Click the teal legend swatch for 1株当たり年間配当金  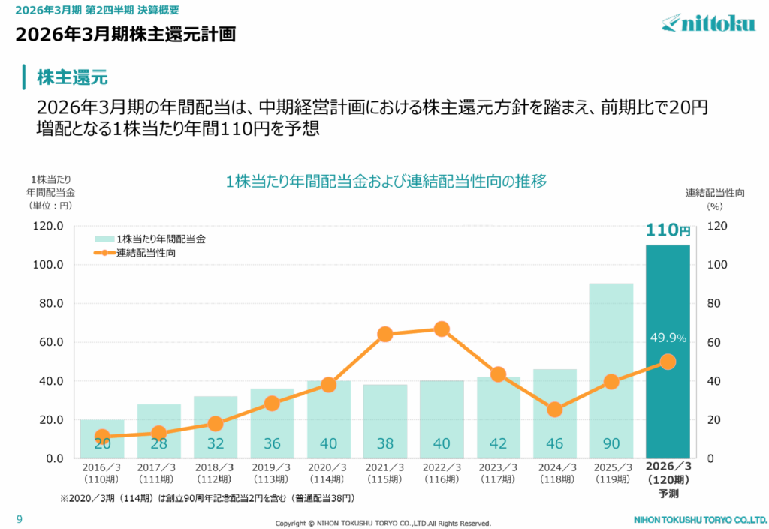point(104,239)
